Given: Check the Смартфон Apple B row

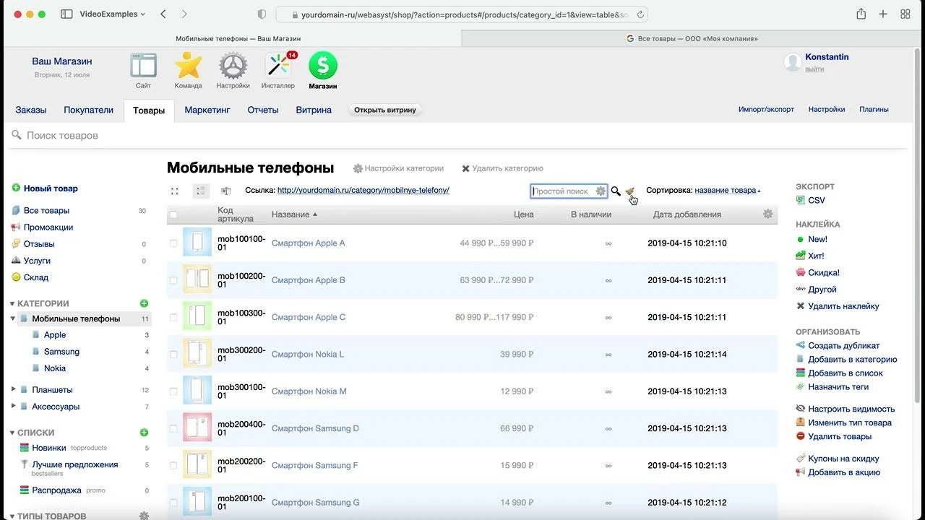Looking at the screenshot, I should point(173,280).
